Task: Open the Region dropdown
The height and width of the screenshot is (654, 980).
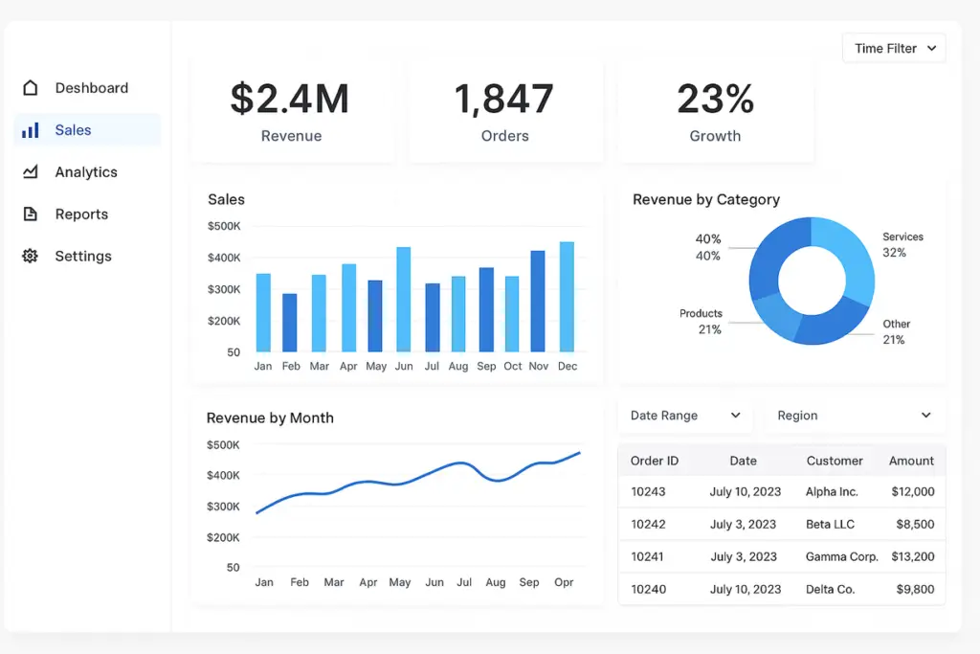Action: pyautogui.click(x=854, y=416)
